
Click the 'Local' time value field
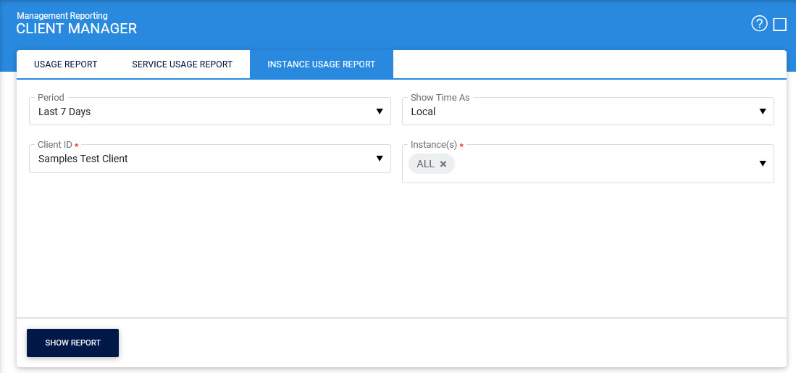click(423, 112)
